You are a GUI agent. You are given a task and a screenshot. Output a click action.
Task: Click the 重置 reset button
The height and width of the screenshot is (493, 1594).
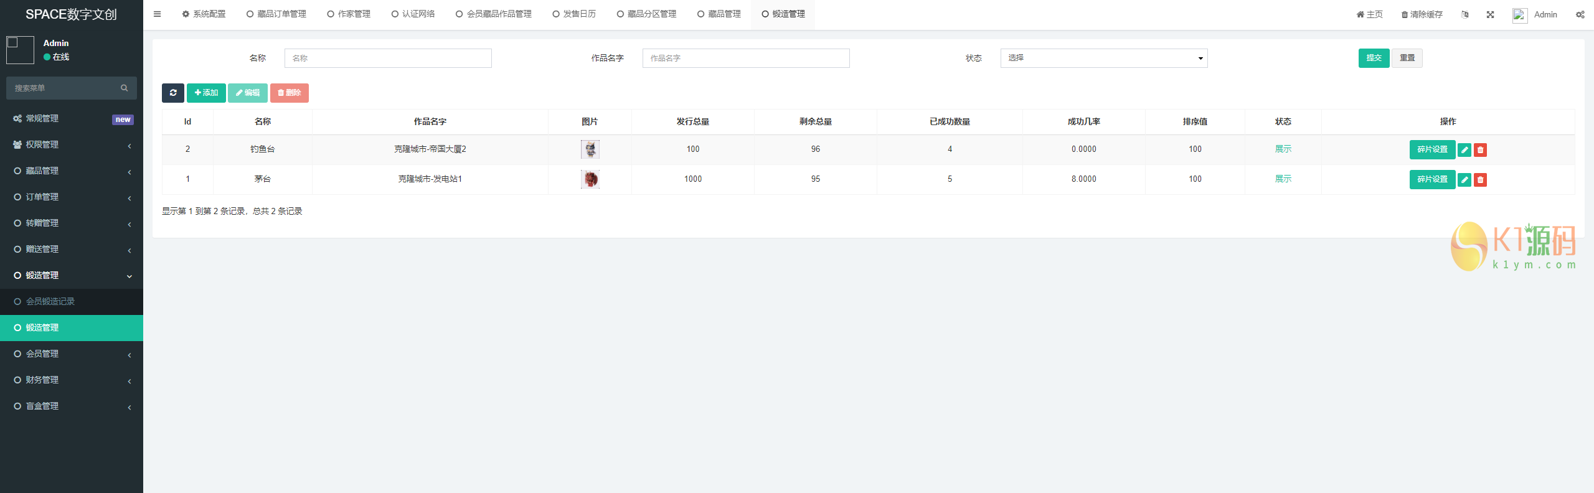[x=1407, y=58]
